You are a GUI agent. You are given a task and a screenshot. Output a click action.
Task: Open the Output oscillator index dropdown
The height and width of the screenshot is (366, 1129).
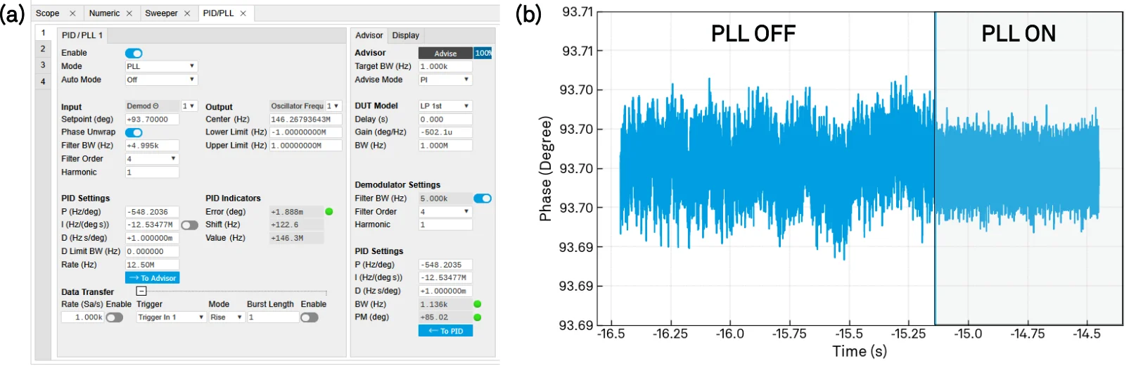tap(333, 106)
